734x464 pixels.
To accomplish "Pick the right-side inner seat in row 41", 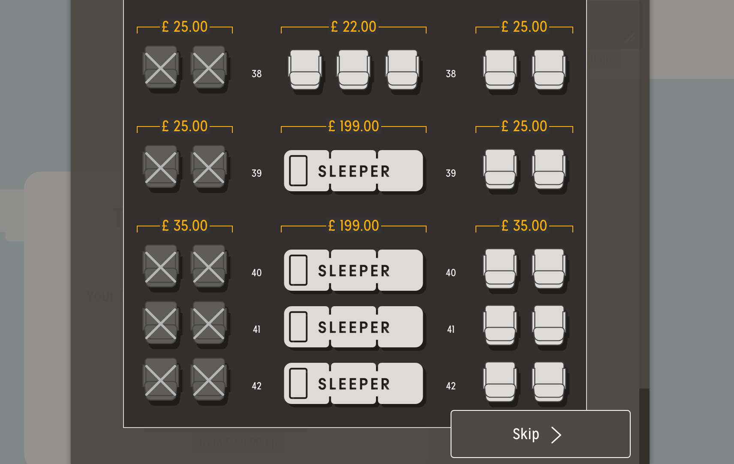I will pos(500,325).
